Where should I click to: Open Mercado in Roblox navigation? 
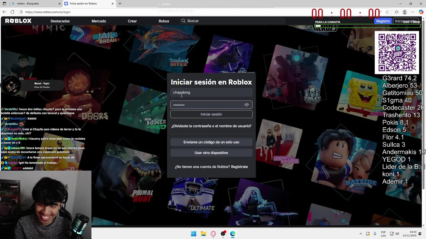pos(99,21)
